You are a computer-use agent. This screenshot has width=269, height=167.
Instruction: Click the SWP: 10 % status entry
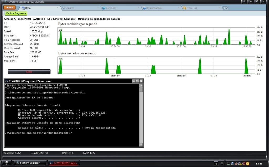(x=89, y=153)
